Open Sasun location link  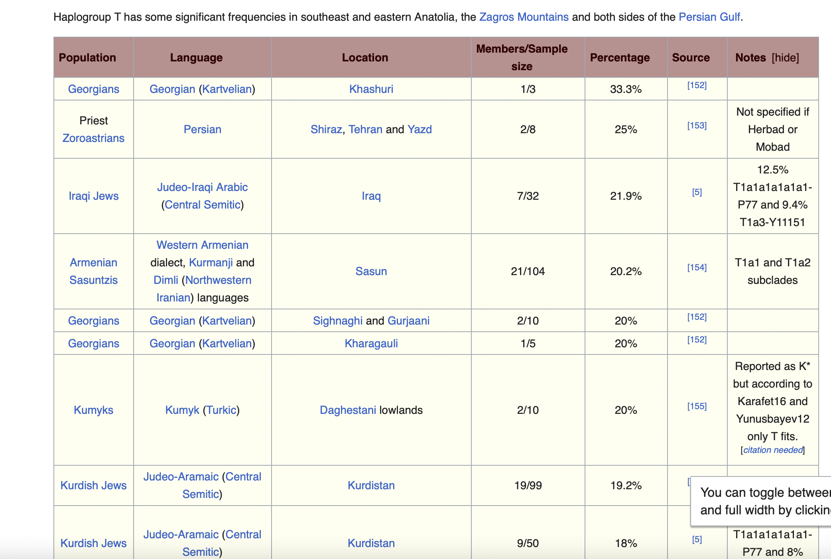click(x=371, y=271)
